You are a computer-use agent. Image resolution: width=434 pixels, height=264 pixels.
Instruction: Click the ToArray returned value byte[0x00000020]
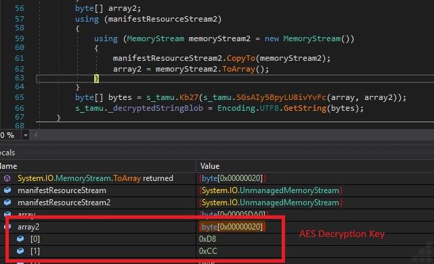click(232, 178)
